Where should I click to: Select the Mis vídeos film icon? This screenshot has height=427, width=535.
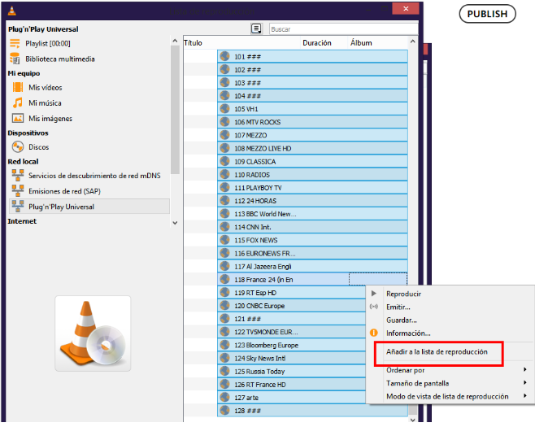pos(18,87)
